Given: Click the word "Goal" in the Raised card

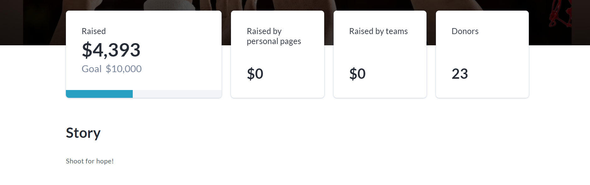Looking at the screenshot, I should point(91,69).
